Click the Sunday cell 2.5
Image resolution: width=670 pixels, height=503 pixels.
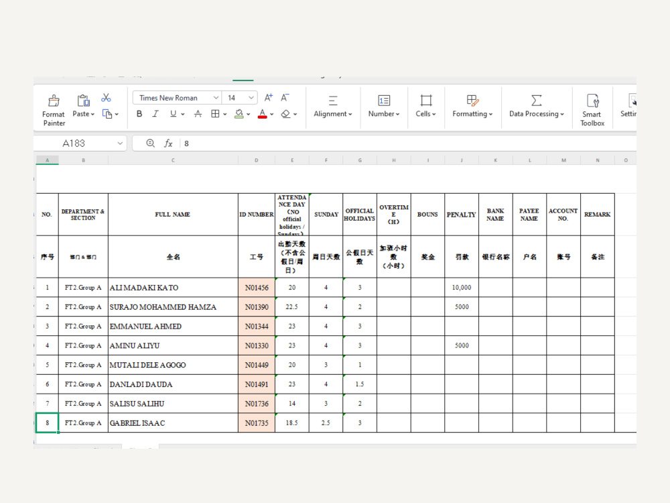pos(326,423)
